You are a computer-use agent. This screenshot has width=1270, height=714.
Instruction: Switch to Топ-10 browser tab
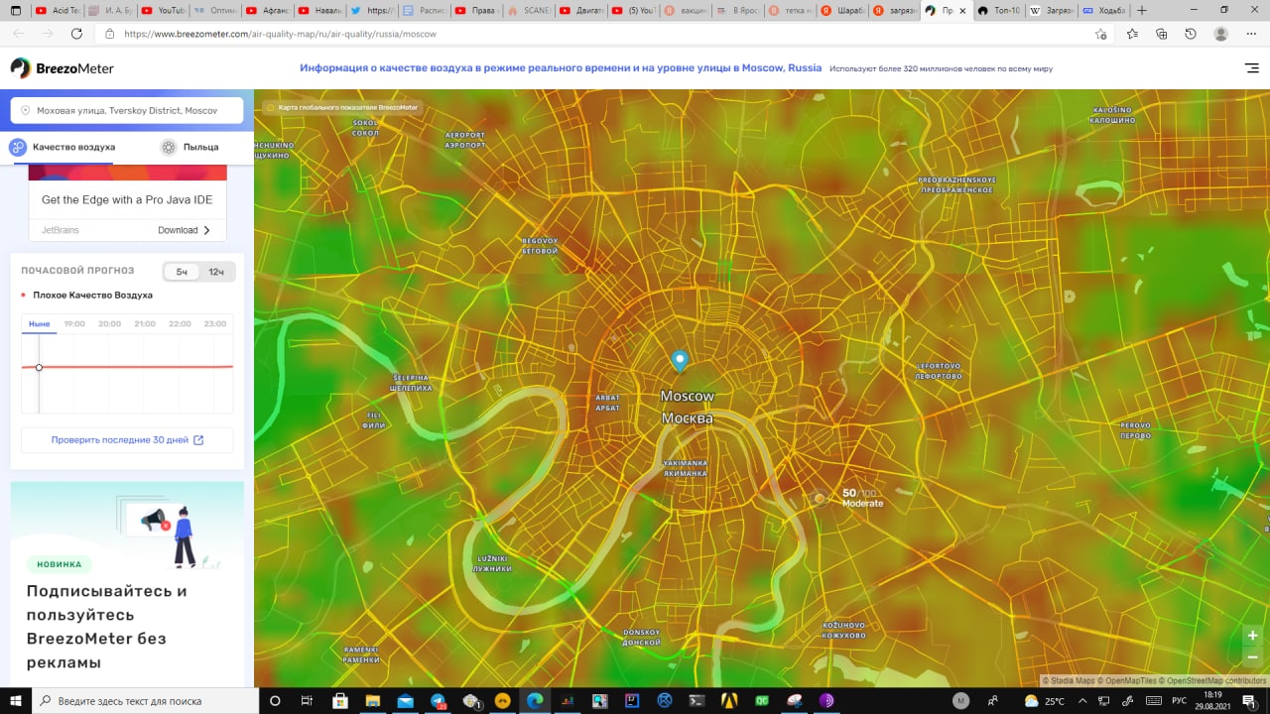point(998,10)
